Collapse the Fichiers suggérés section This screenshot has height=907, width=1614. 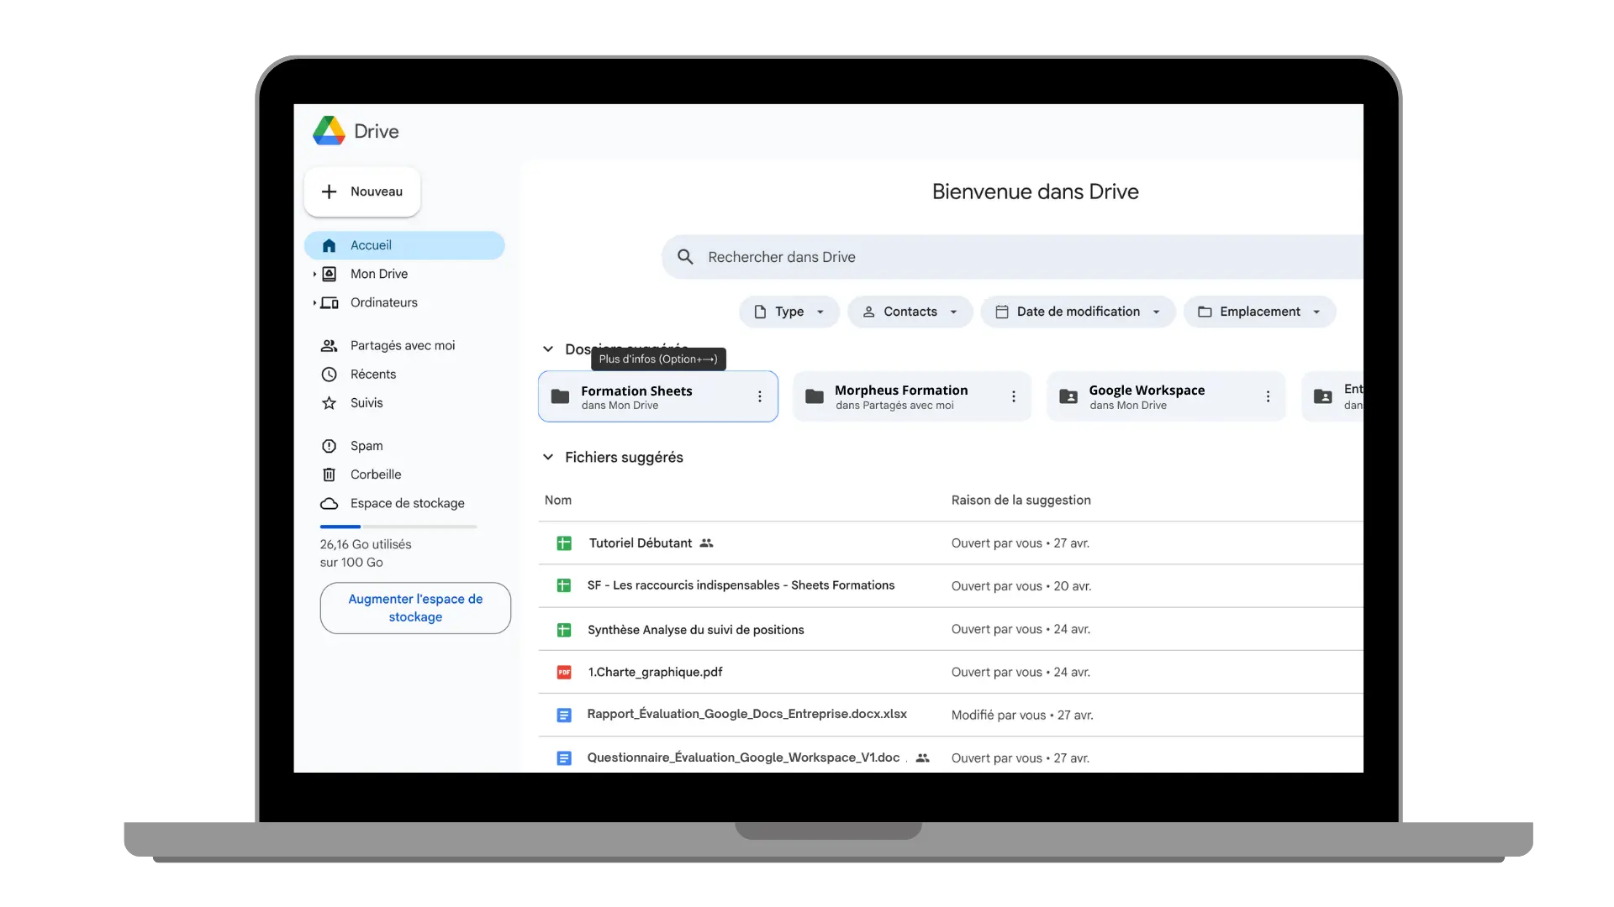[548, 457]
